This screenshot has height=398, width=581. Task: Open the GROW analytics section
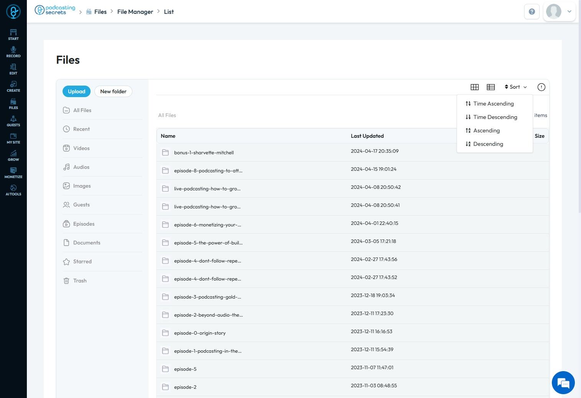(x=13, y=155)
